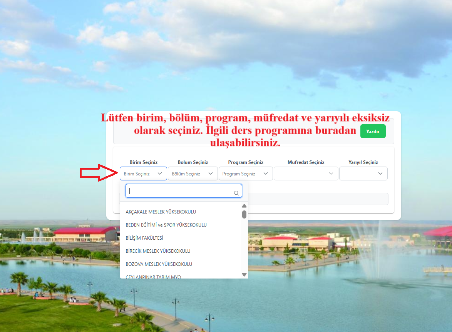
Task: Select BOZOVA MESLEK YÜKSEKOKULU
Action: tap(159, 264)
